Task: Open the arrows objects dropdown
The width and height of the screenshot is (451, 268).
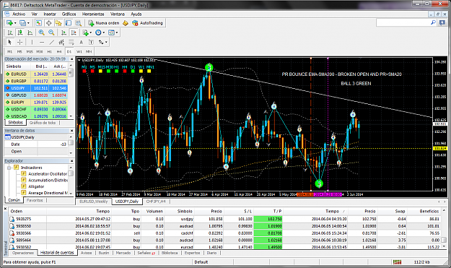Action: [103, 43]
